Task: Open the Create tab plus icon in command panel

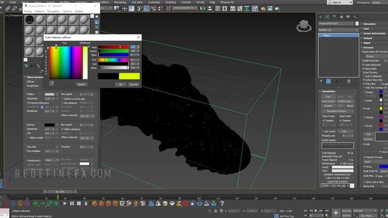Action: pyautogui.click(x=321, y=17)
